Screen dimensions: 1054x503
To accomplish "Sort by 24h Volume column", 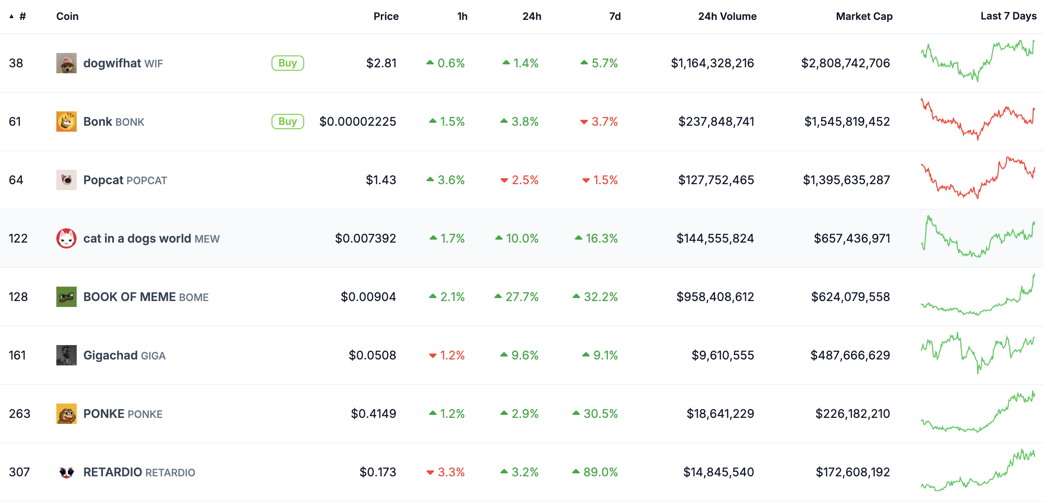I will click(727, 16).
